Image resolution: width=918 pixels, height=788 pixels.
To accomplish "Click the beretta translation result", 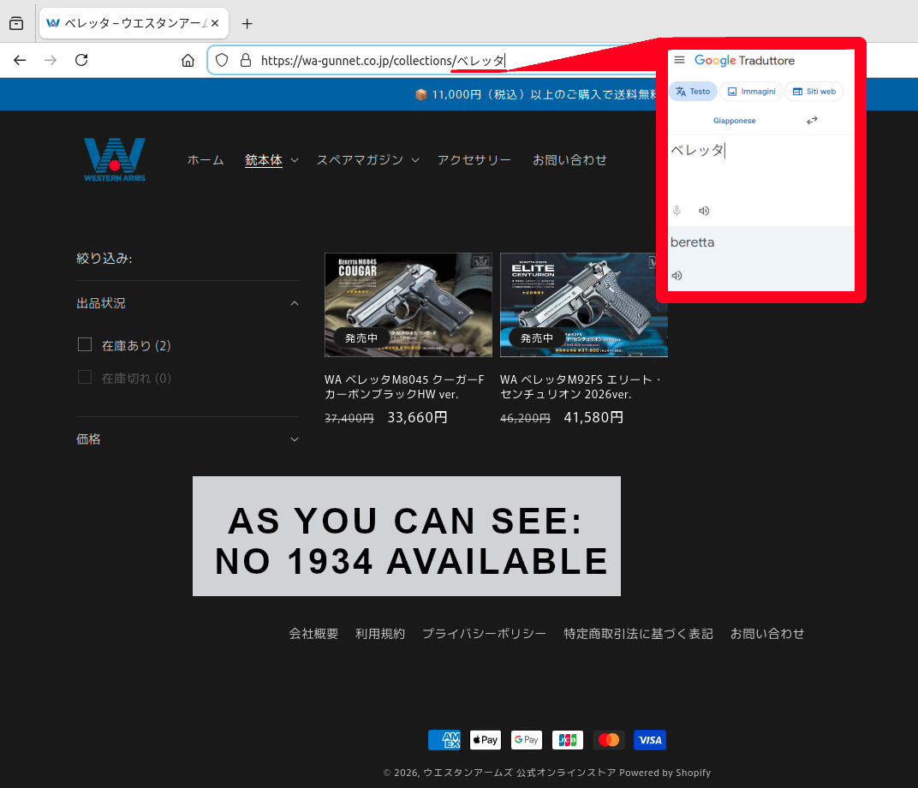I will click(x=692, y=242).
